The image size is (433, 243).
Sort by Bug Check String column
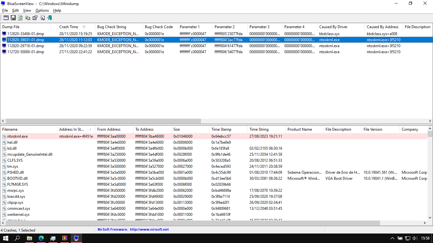(119, 27)
